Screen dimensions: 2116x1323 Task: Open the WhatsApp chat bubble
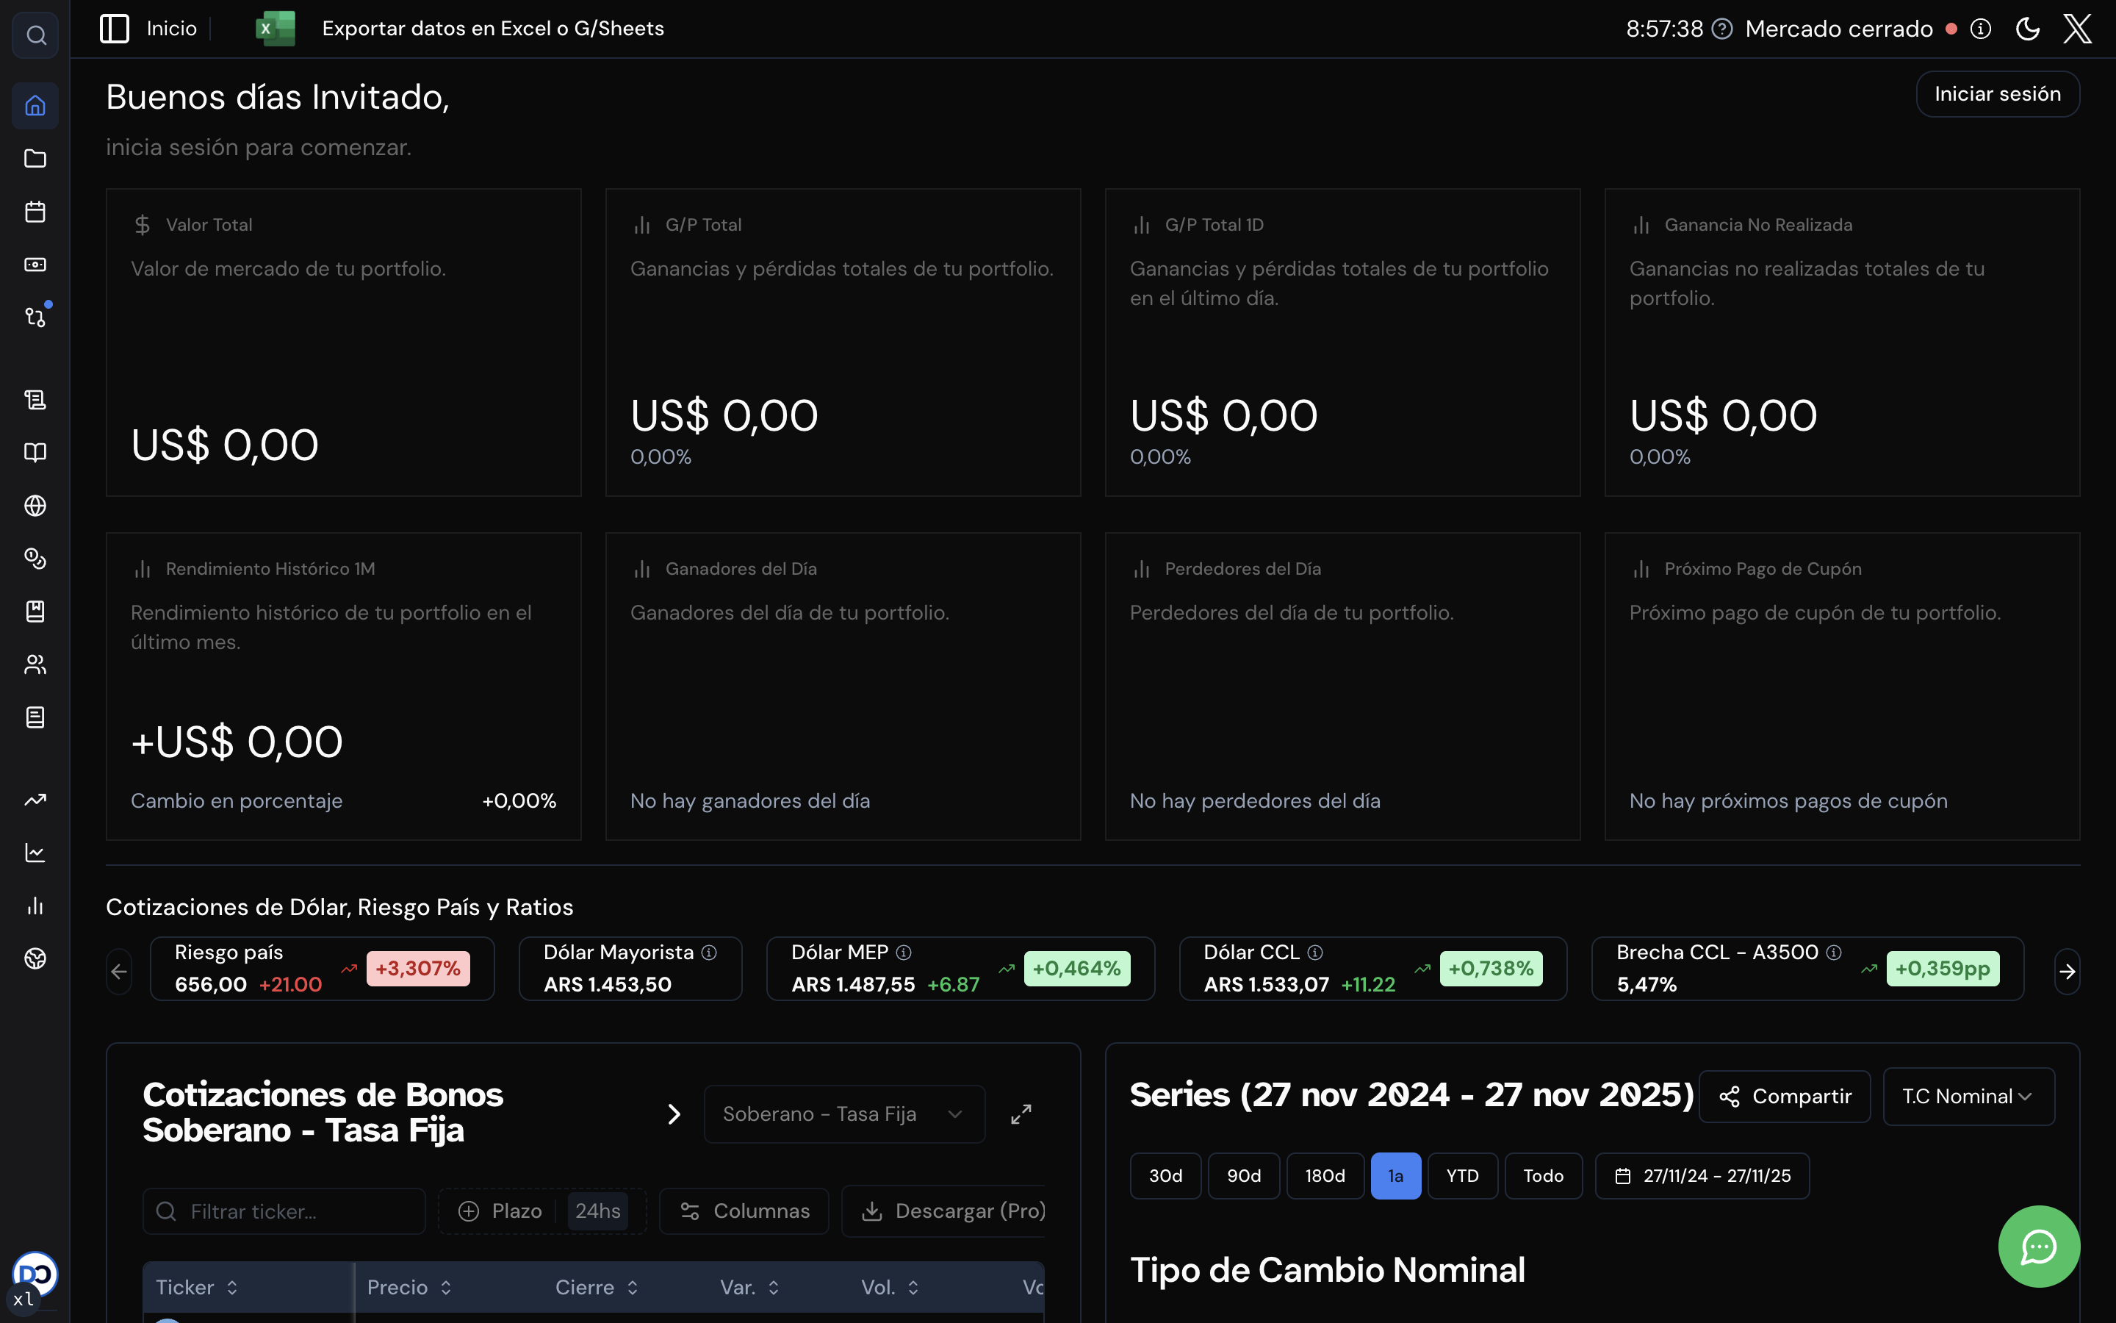tap(2039, 1246)
